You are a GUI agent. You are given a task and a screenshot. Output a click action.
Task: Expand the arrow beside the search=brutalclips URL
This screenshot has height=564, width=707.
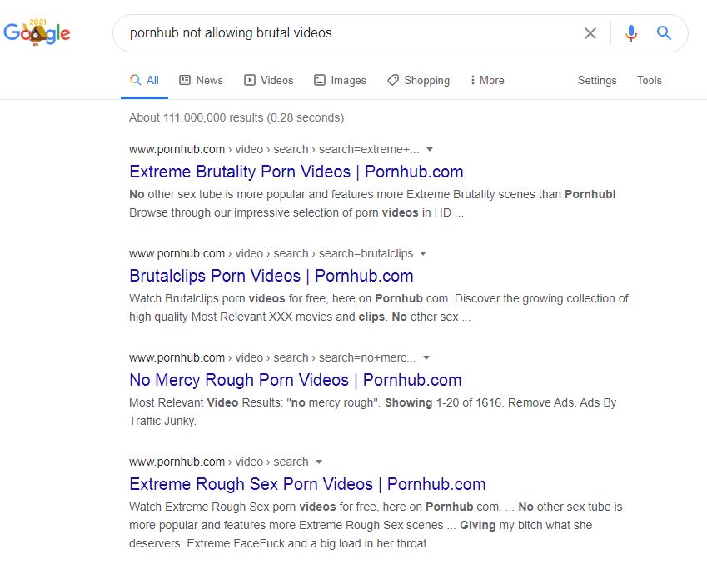(x=423, y=254)
